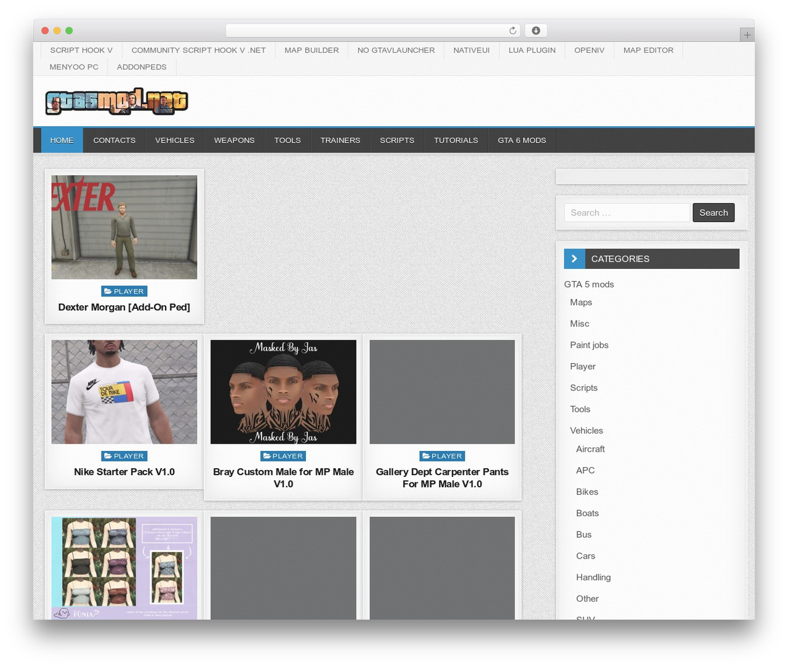Focus the browser address bar

[x=373, y=31]
